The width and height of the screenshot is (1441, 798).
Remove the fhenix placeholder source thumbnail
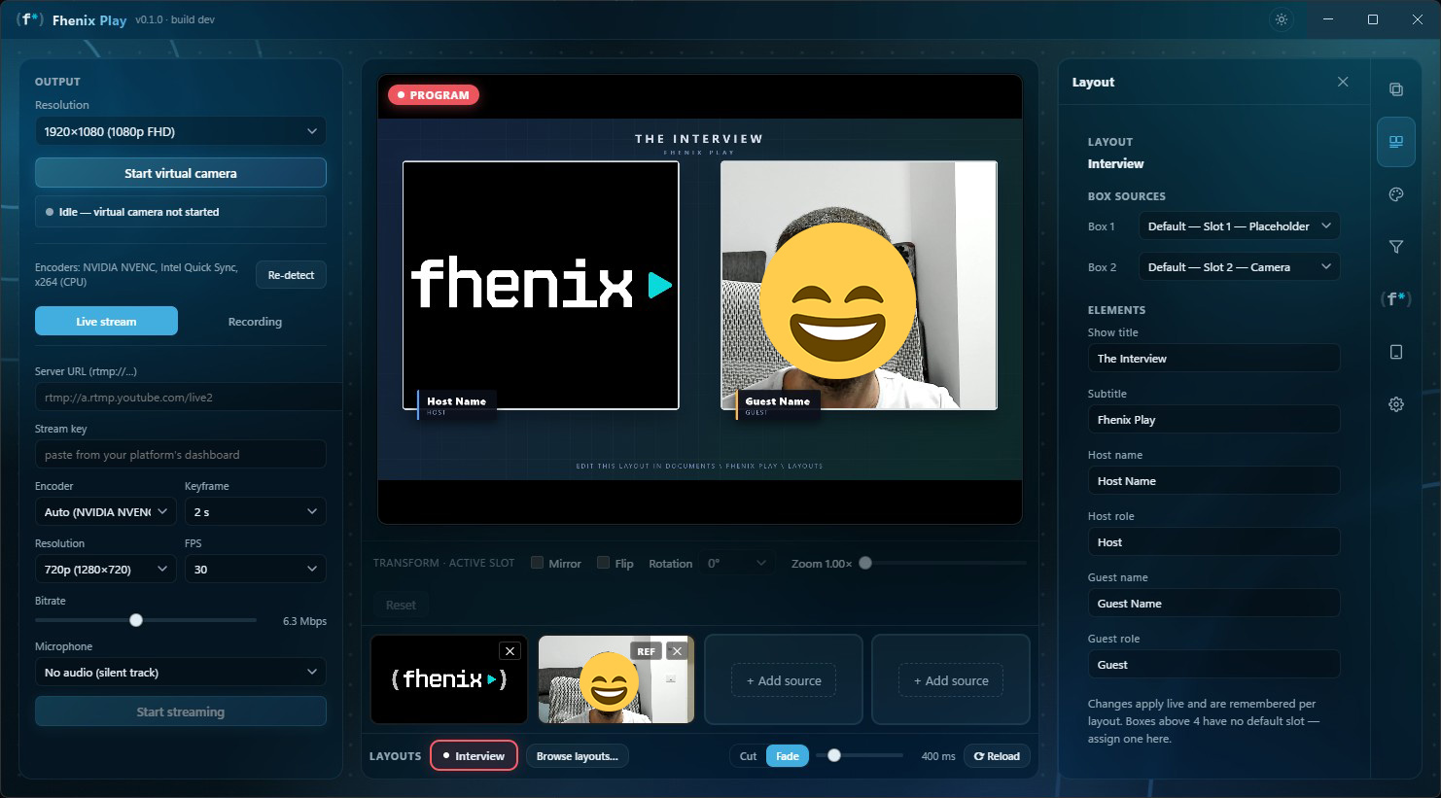510,651
